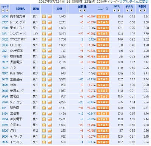Sort PBR column ascending arrow

pyautogui.click(x=127, y=11)
